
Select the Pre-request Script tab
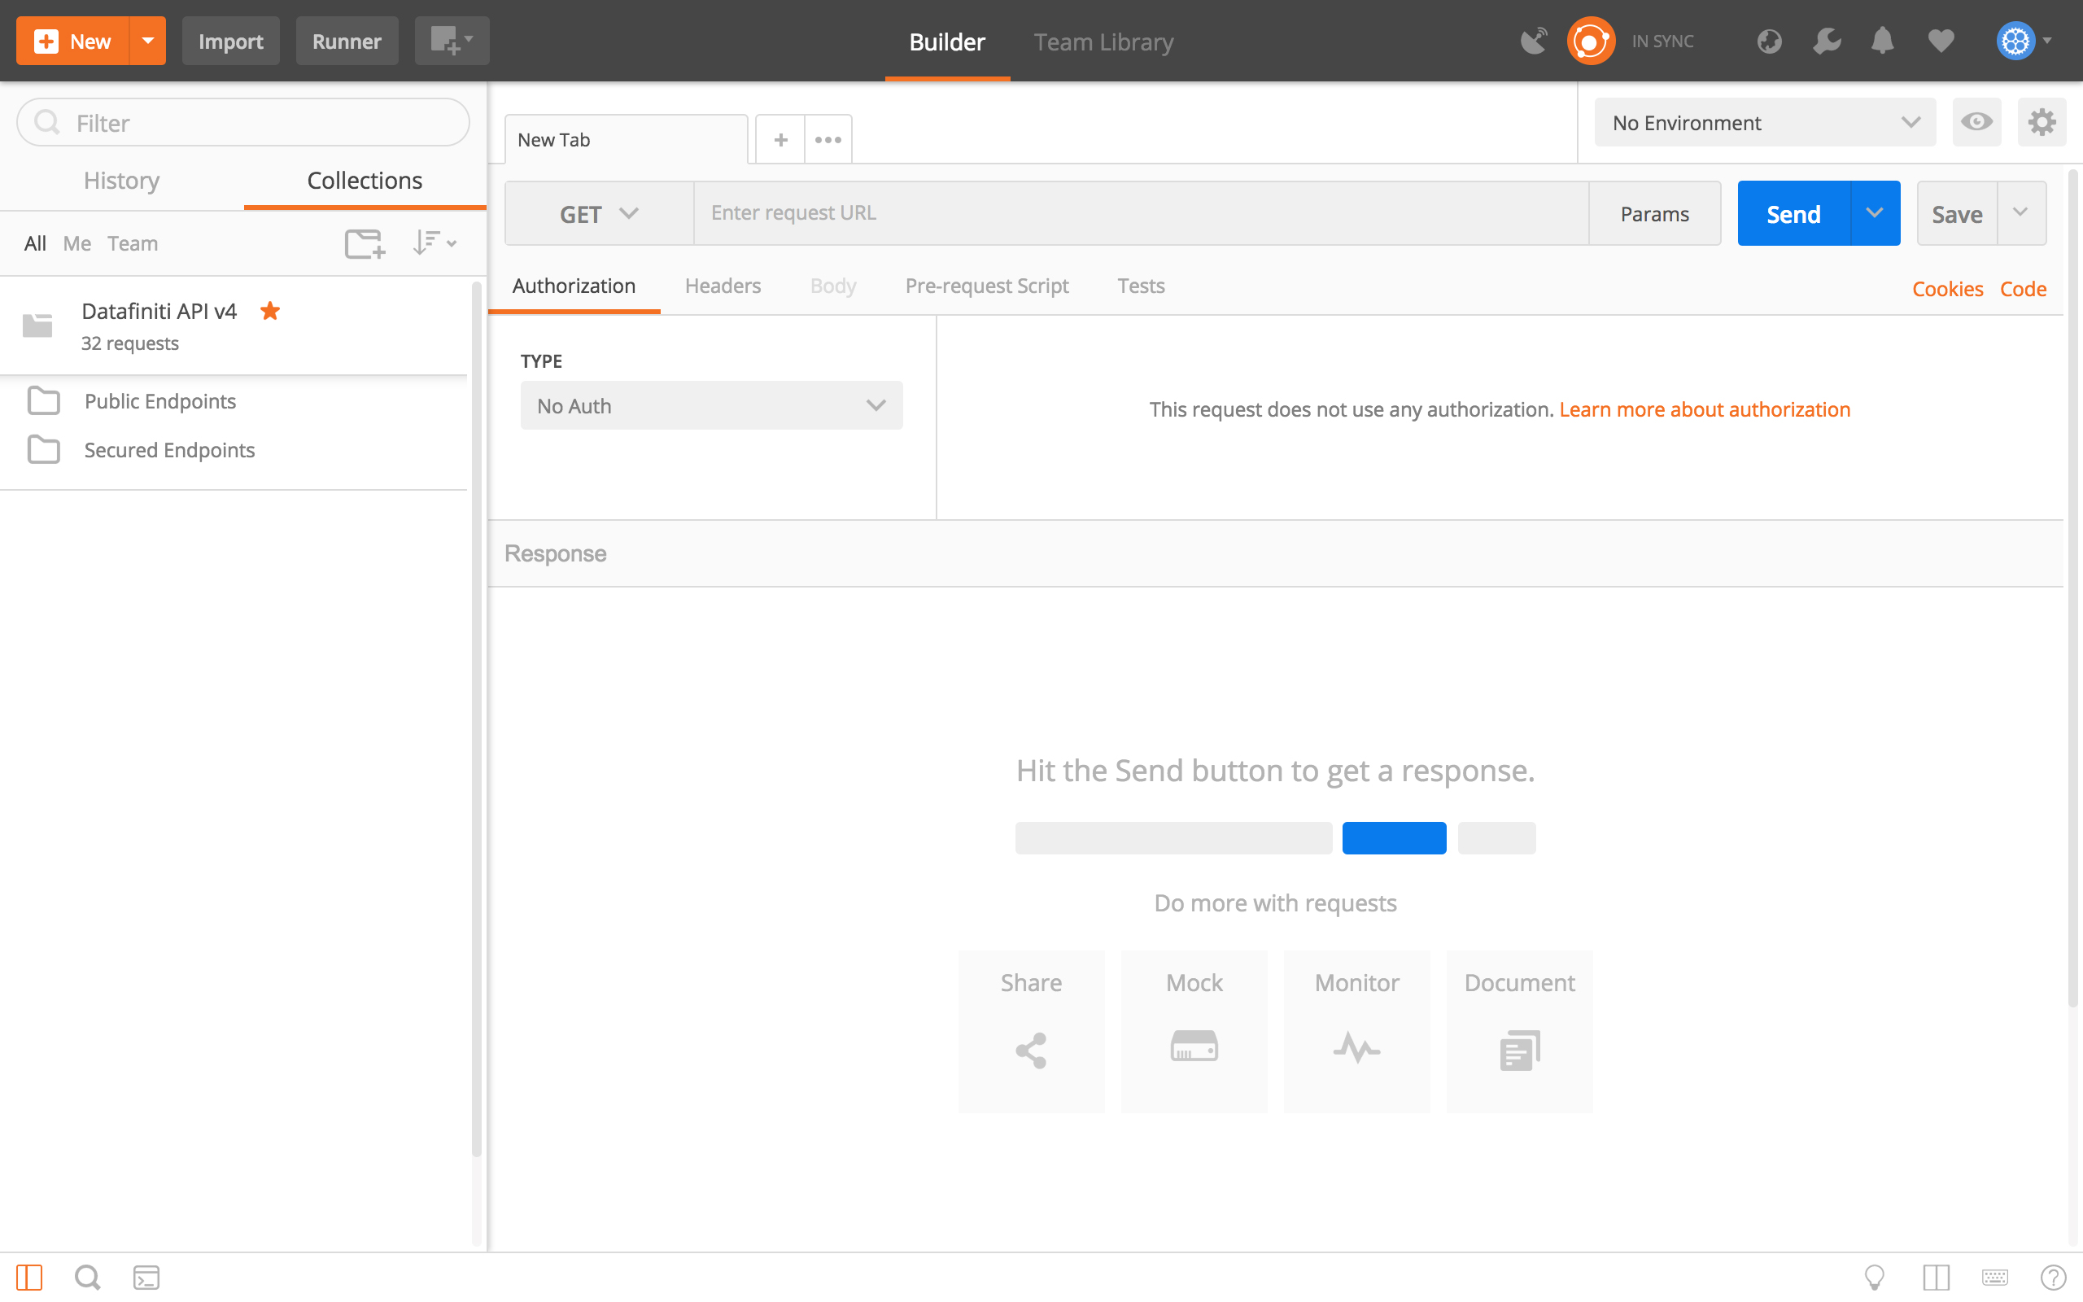pyautogui.click(x=986, y=286)
